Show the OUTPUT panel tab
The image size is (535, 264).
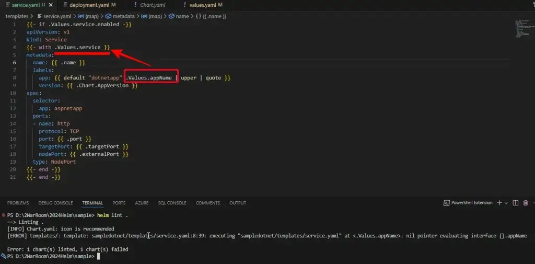[238, 203]
